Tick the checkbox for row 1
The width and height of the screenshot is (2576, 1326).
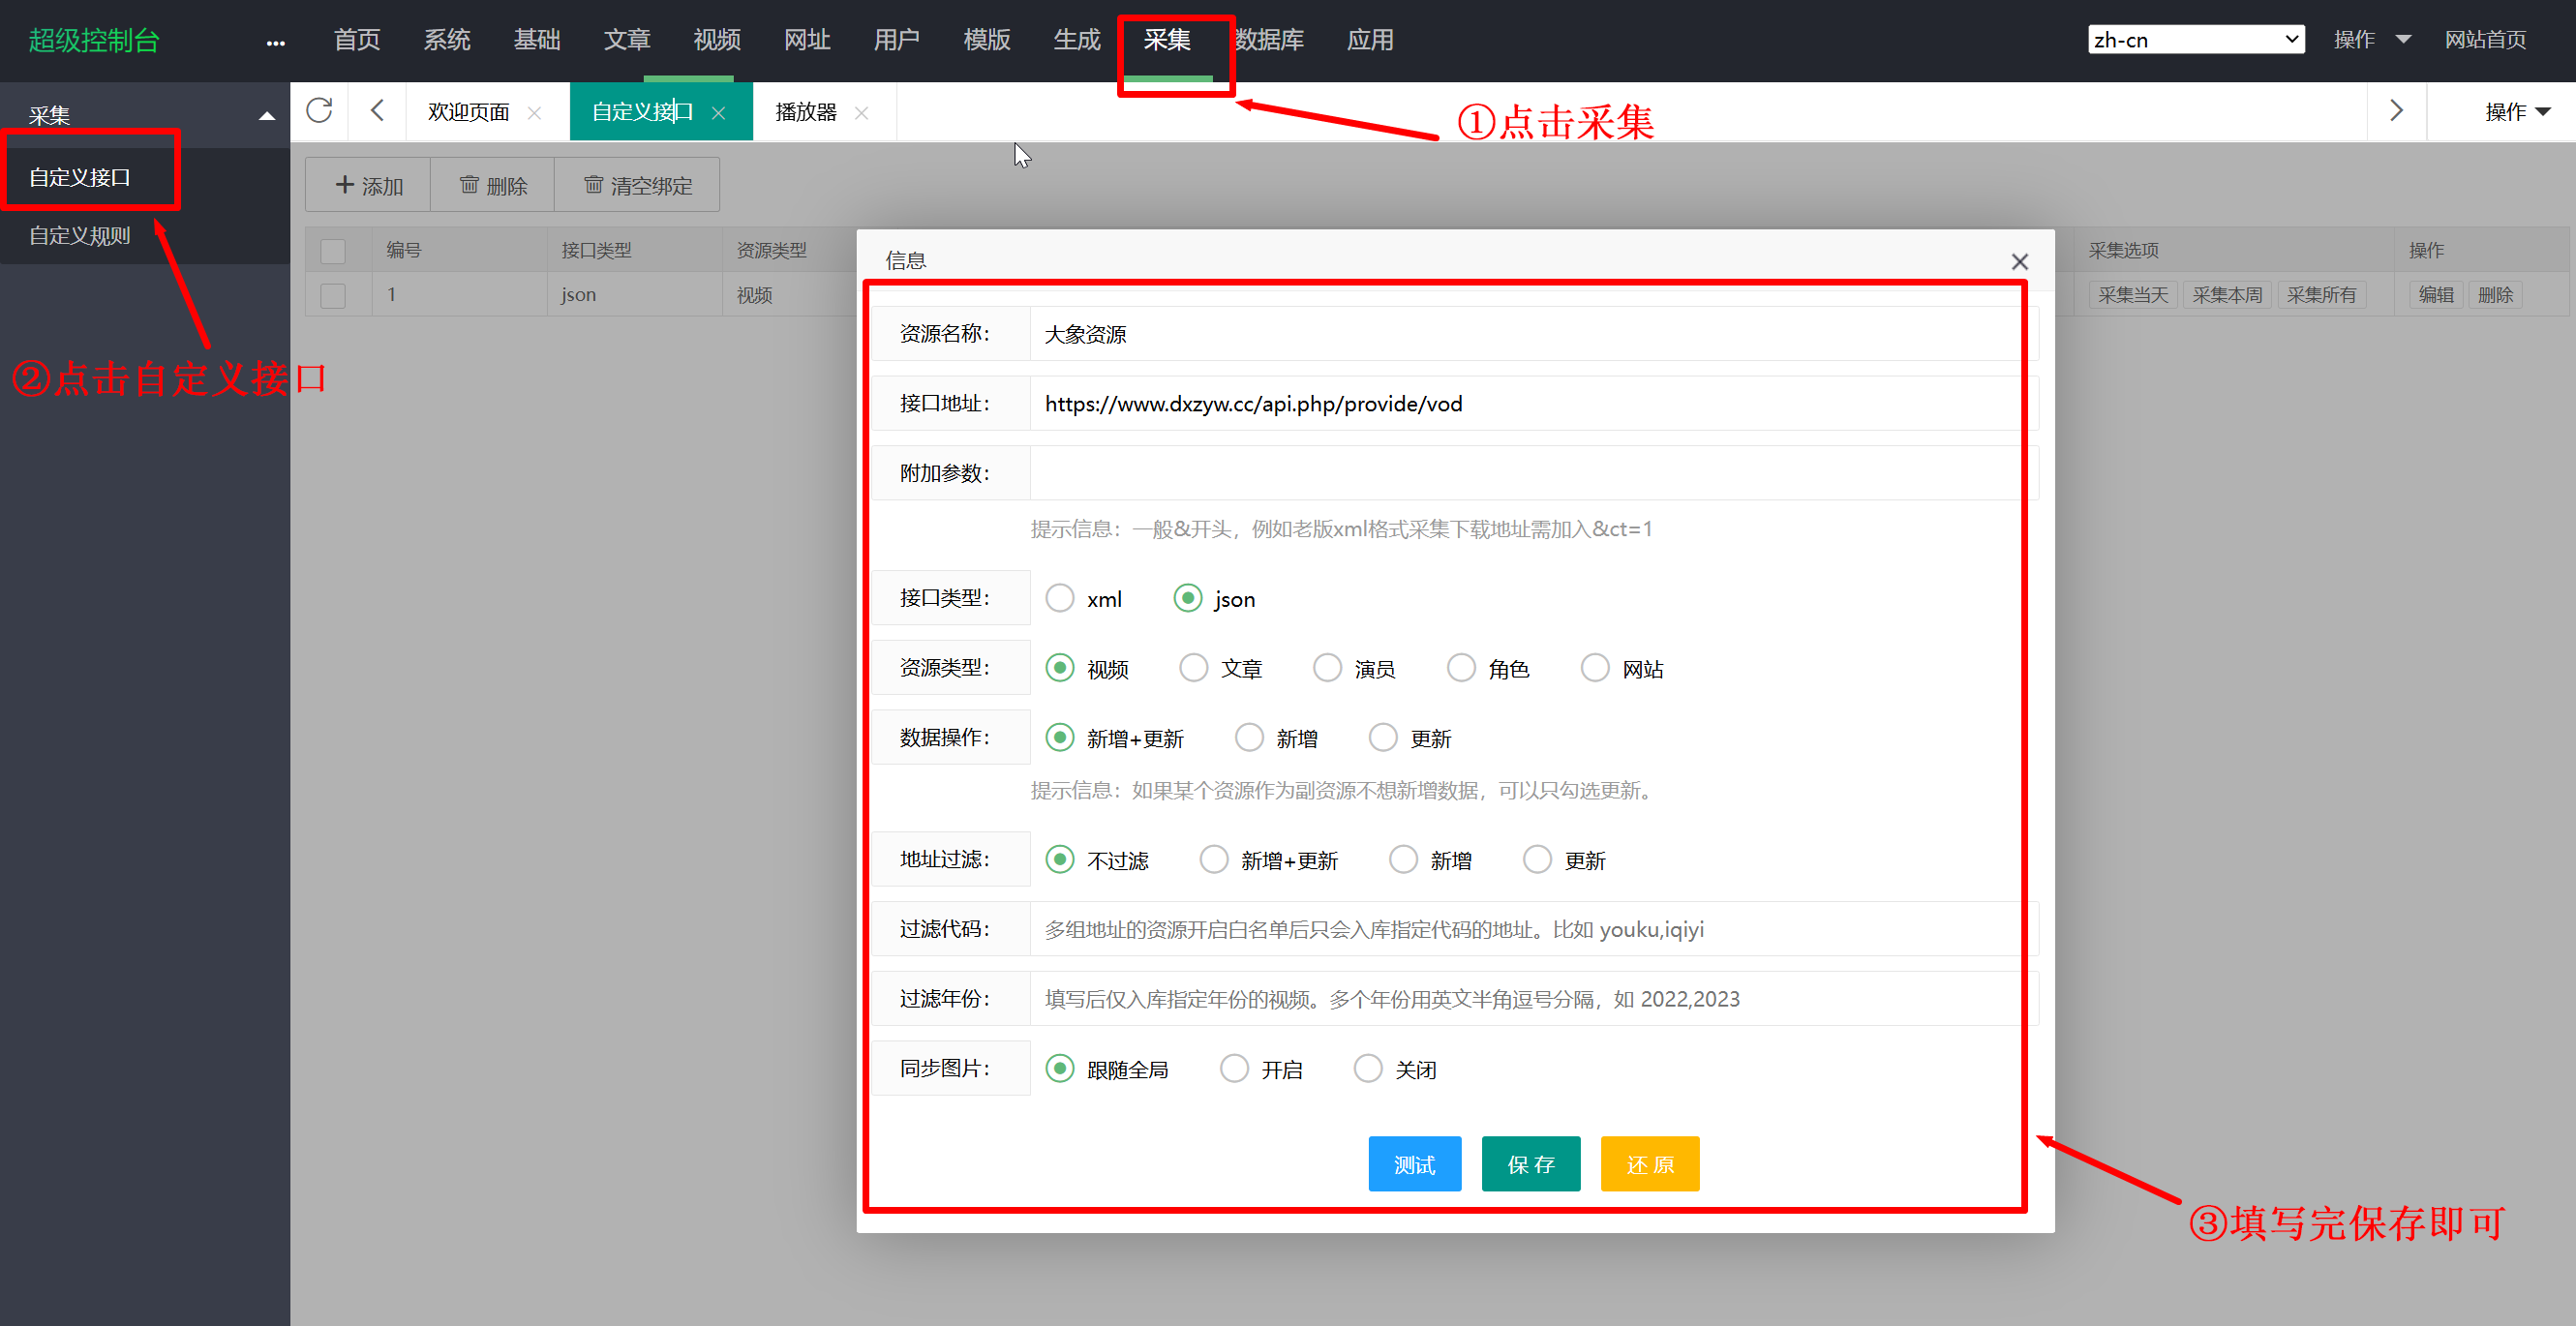click(x=333, y=295)
